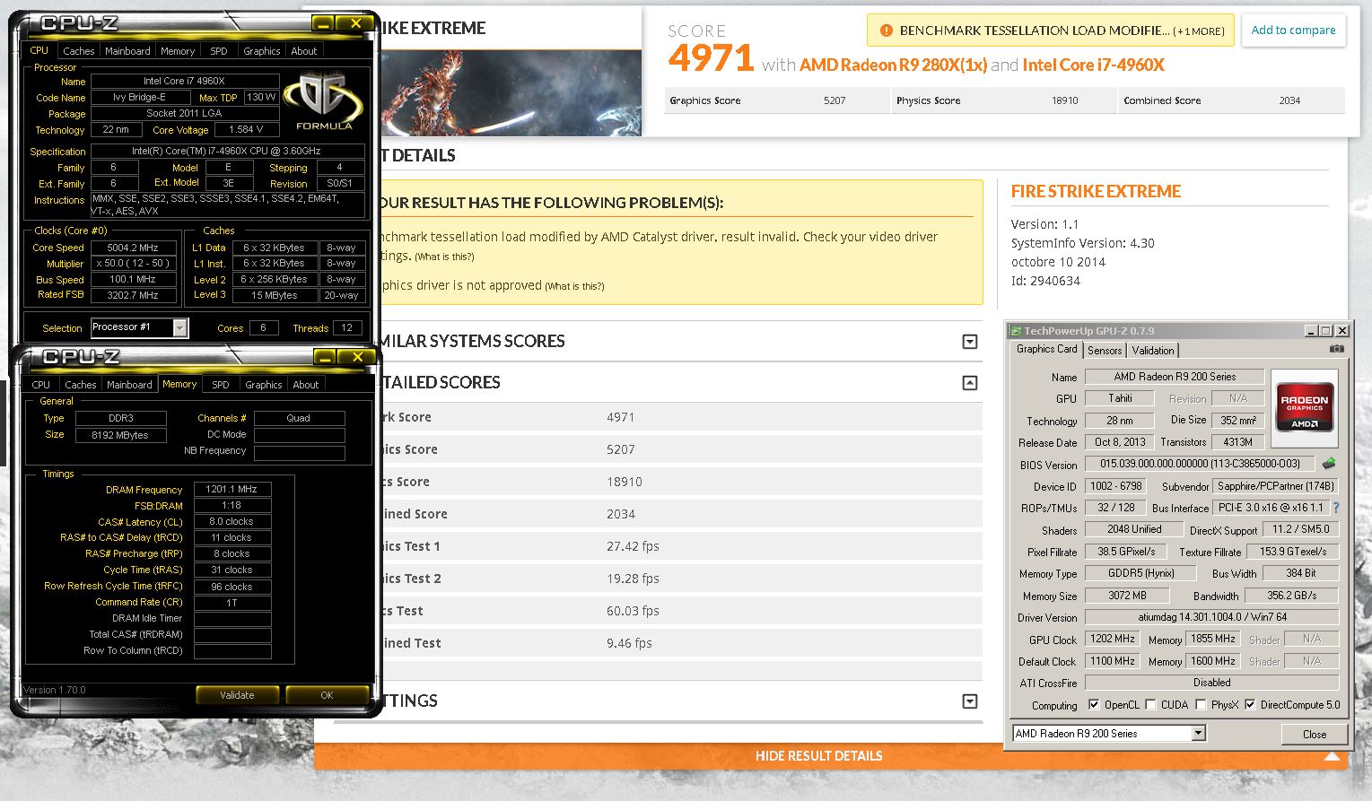The height and width of the screenshot is (801, 1372).
Task: Click the CPU Name field in CPU-Z
Action: tap(184, 81)
